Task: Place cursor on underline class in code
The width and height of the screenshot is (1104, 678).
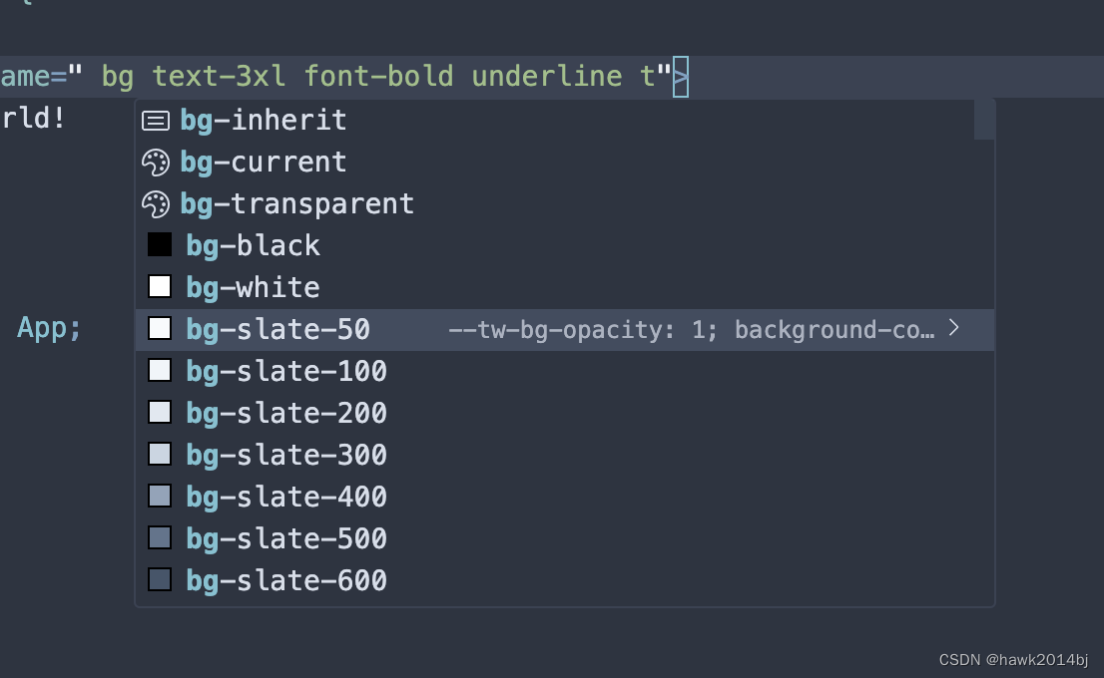Action: click(x=547, y=76)
